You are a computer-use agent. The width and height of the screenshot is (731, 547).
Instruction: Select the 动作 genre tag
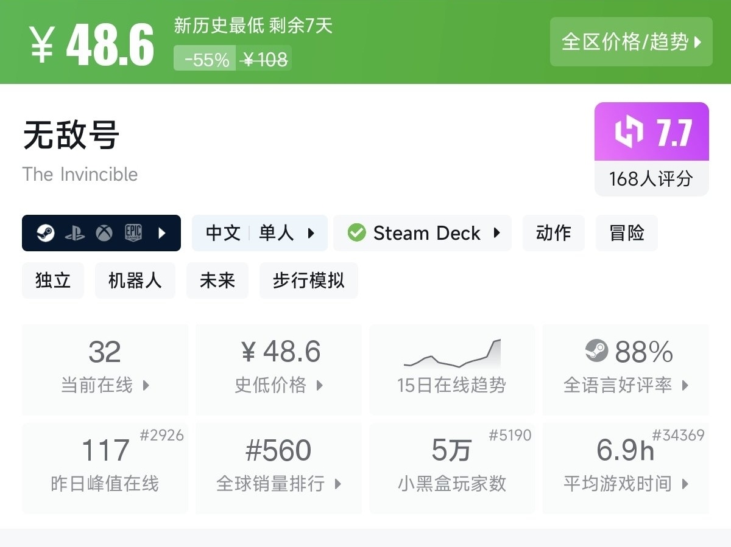coord(553,233)
